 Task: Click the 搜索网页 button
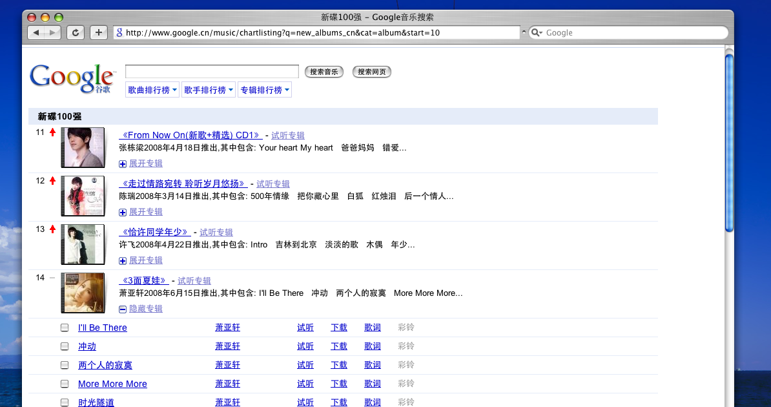pos(372,72)
